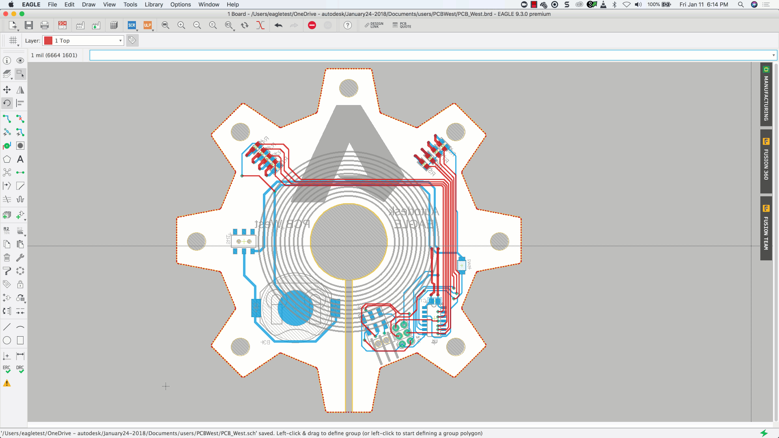Toggle the Show eye tool
The width and height of the screenshot is (779, 438).
coord(20,60)
